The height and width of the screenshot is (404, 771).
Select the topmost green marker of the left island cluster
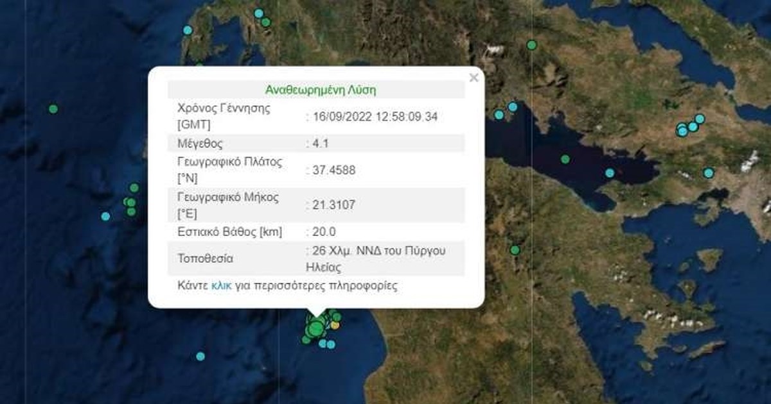pyautogui.click(x=134, y=188)
